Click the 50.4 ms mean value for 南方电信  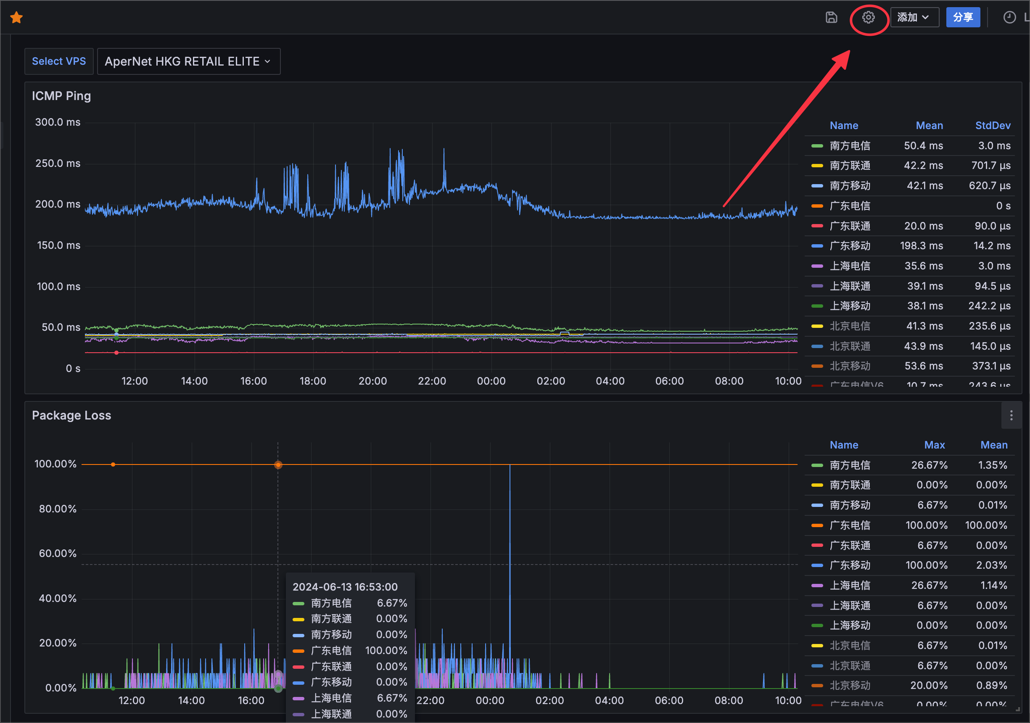(x=923, y=146)
